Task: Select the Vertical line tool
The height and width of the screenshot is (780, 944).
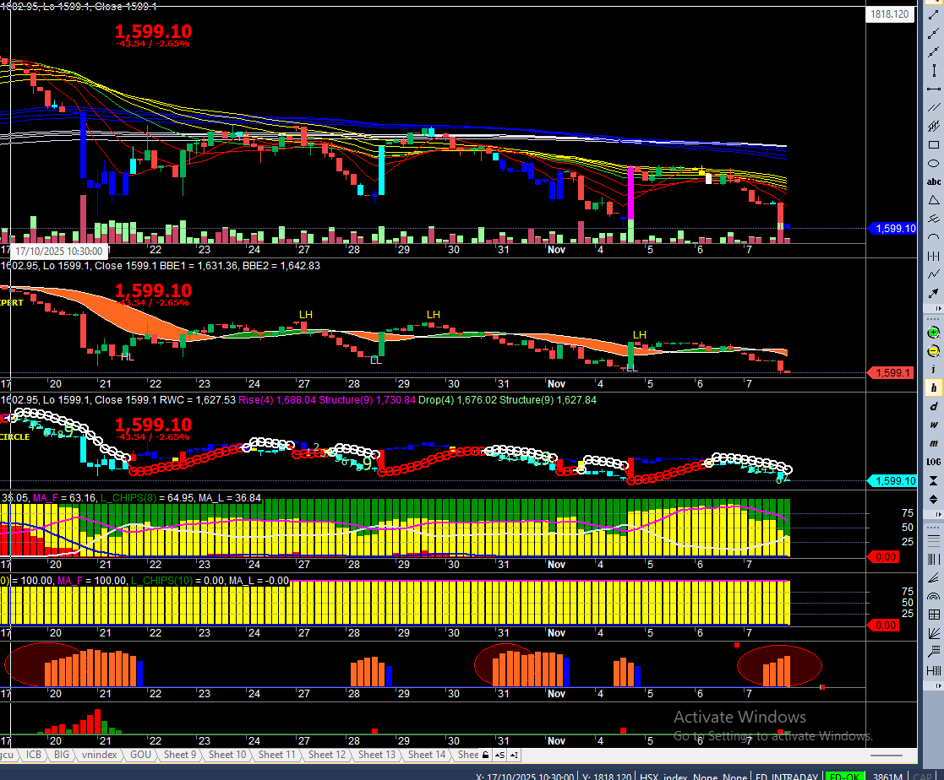Action: (934, 70)
